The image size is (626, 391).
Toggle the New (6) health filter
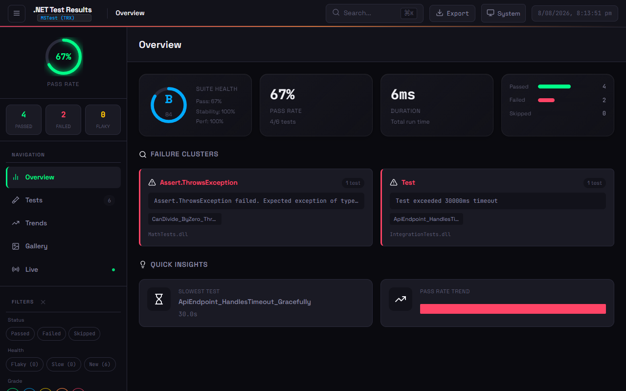[100, 365]
